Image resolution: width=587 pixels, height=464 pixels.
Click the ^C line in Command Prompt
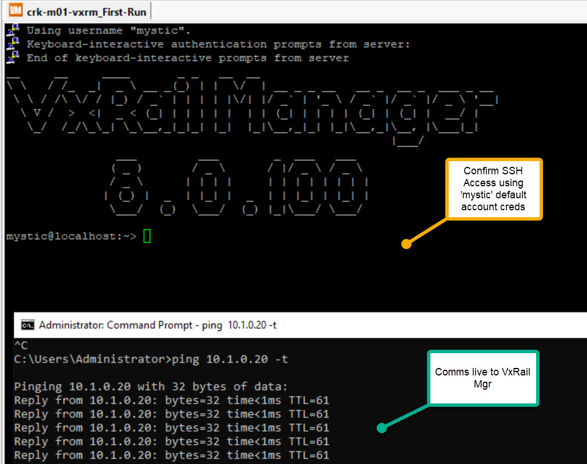pos(21,345)
